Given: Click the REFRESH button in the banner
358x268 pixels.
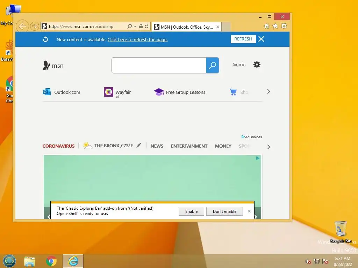Looking at the screenshot, I should [x=243, y=39].
